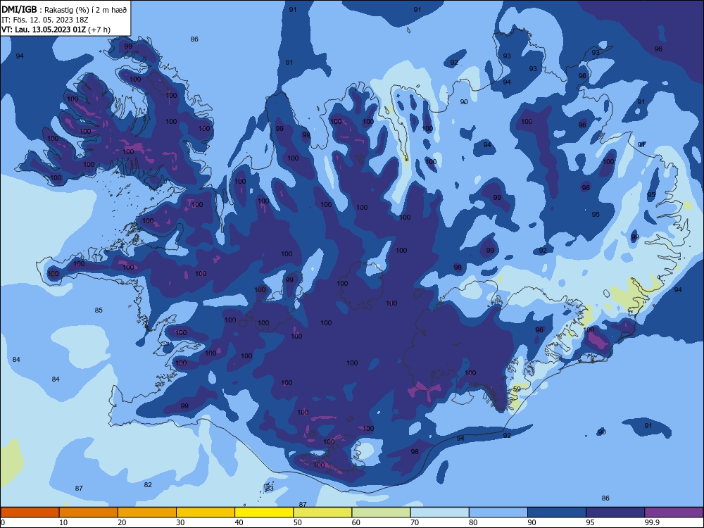Select the 20–30 amber legend swatch
704x528 pixels.
[x=147, y=513]
